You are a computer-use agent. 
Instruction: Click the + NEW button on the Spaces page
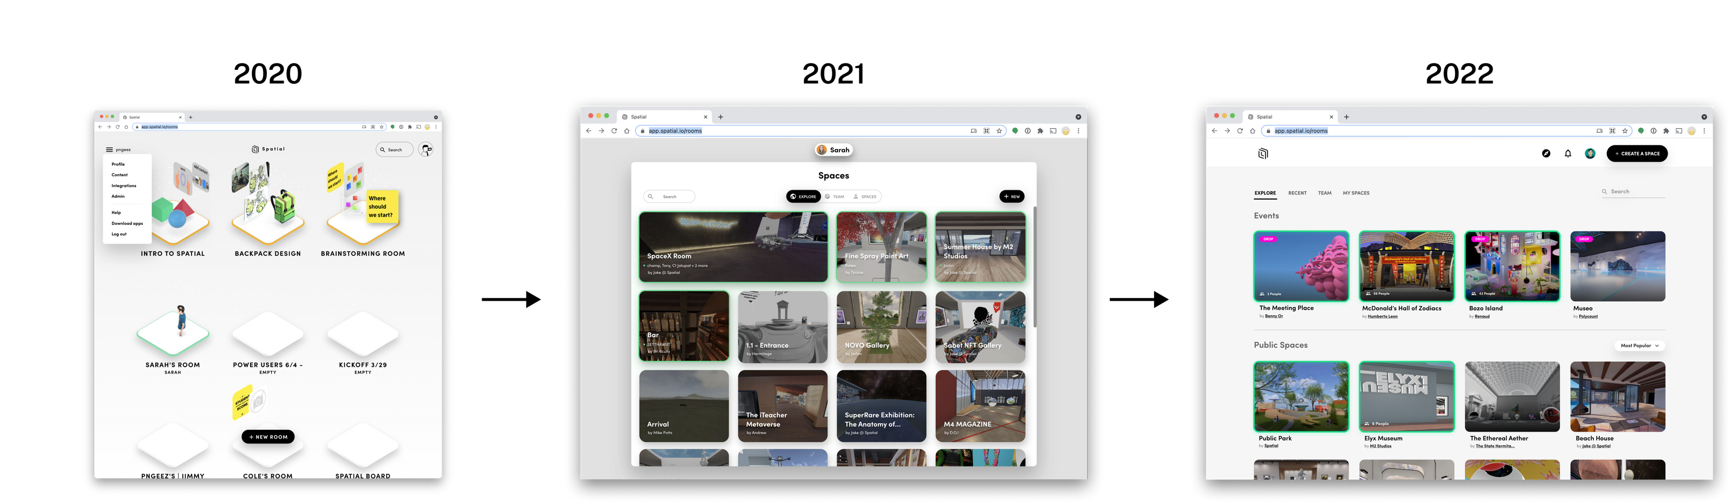[1012, 196]
